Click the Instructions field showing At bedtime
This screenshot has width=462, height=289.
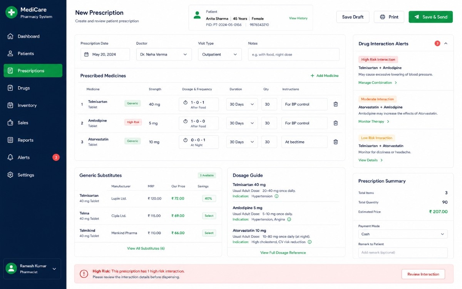click(x=305, y=142)
